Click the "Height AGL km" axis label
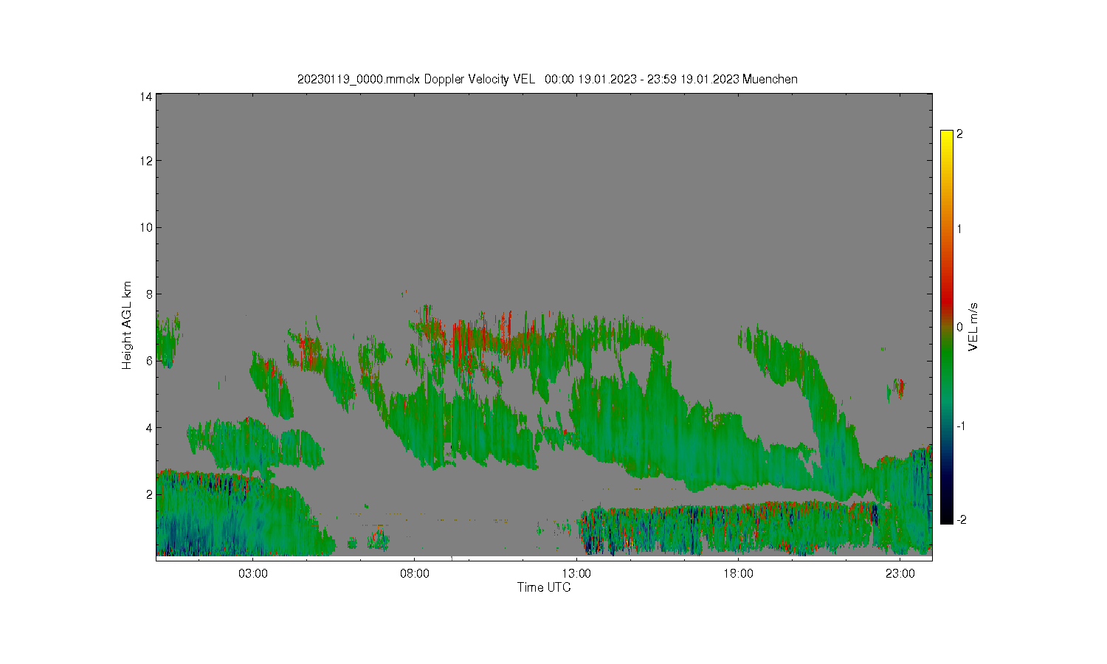The width and height of the screenshot is (1107, 664). tap(127, 325)
